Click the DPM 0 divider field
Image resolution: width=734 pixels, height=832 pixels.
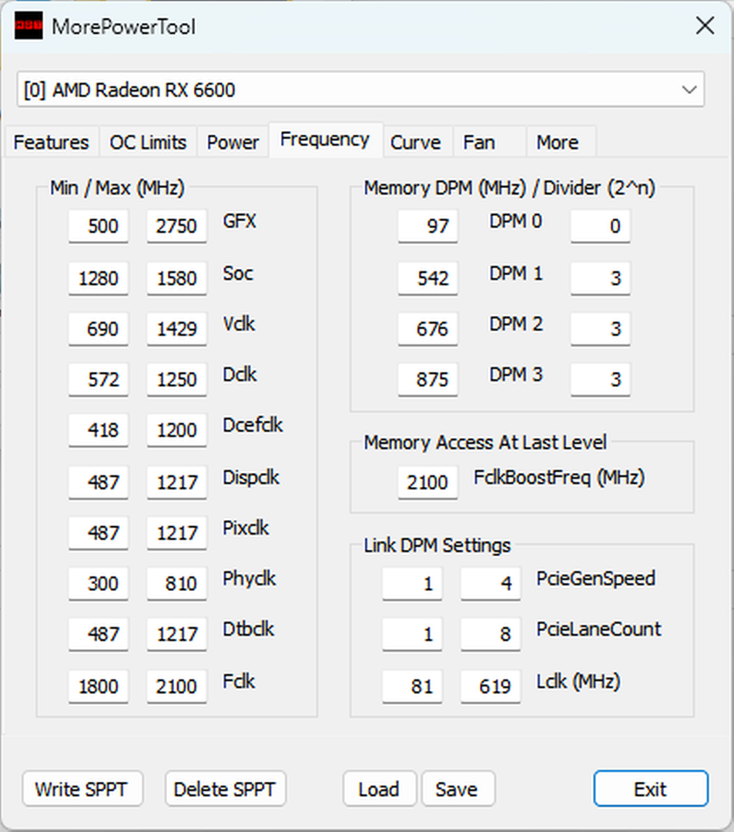[x=600, y=226]
